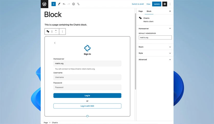This screenshot has width=214, height=124.
Task: Switch to the Block tab
Action: [149, 11]
